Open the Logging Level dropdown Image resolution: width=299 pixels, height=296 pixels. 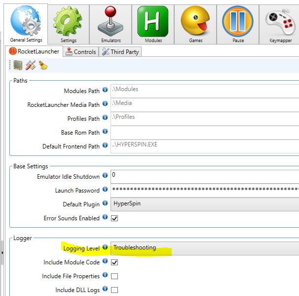click(x=204, y=248)
